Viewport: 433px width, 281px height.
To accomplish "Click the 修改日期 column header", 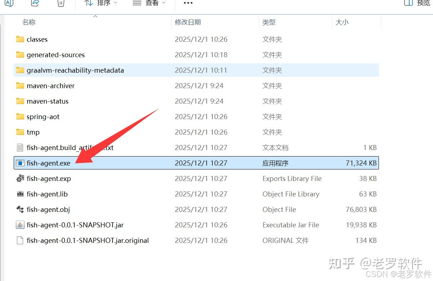I will click(187, 22).
